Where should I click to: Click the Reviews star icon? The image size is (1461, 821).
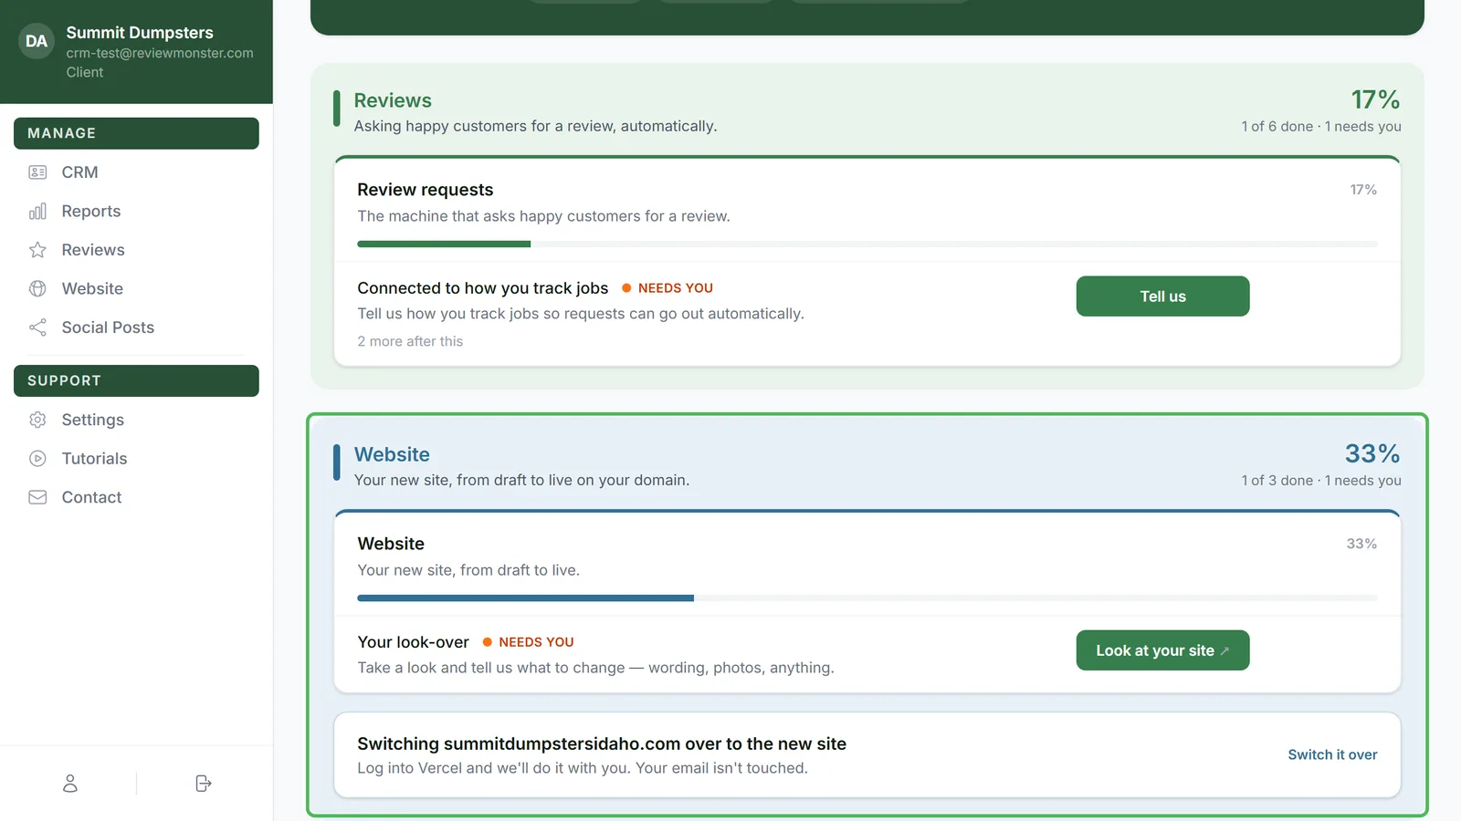37,250
